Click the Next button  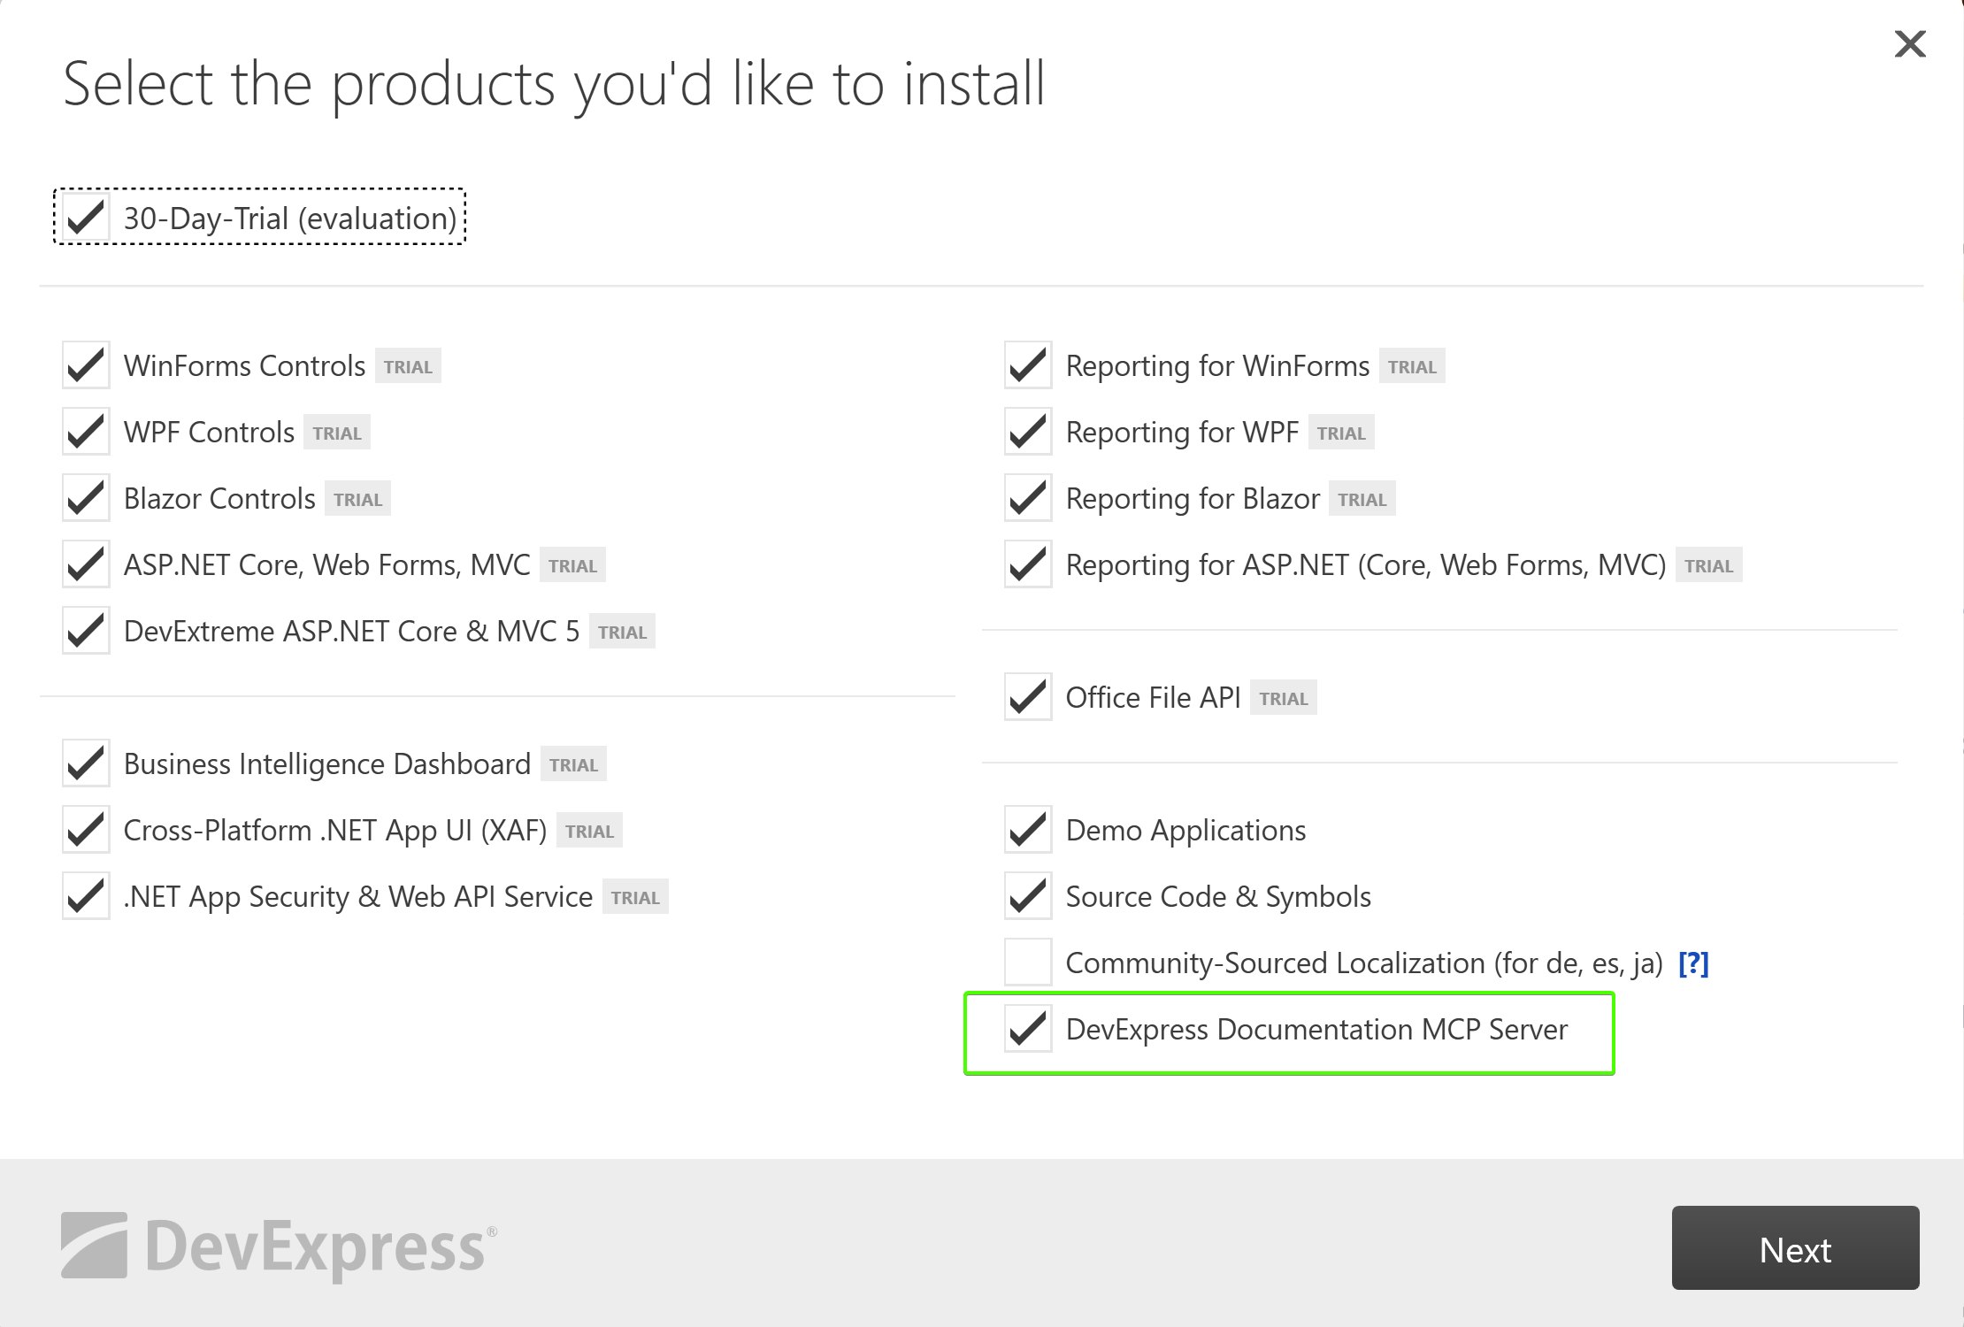pyautogui.click(x=1795, y=1247)
